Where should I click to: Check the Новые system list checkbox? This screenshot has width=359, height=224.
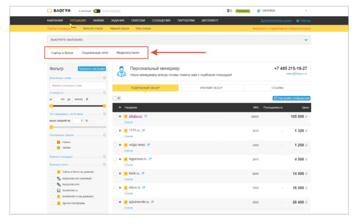53,142
